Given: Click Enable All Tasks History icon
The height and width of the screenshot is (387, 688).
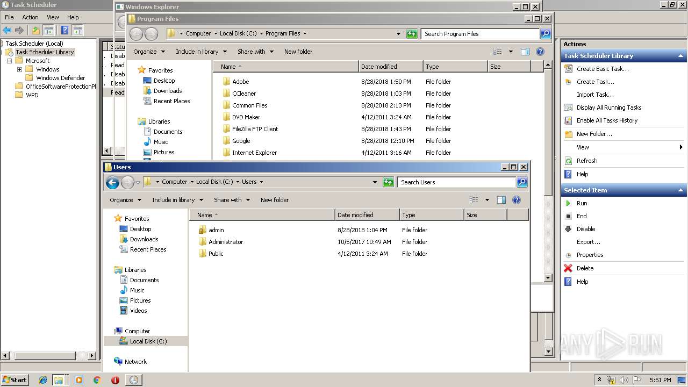Looking at the screenshot, I should pyautogui.click(x=568, y=120).
